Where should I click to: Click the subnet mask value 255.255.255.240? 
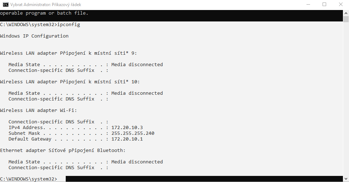point(133,133)
